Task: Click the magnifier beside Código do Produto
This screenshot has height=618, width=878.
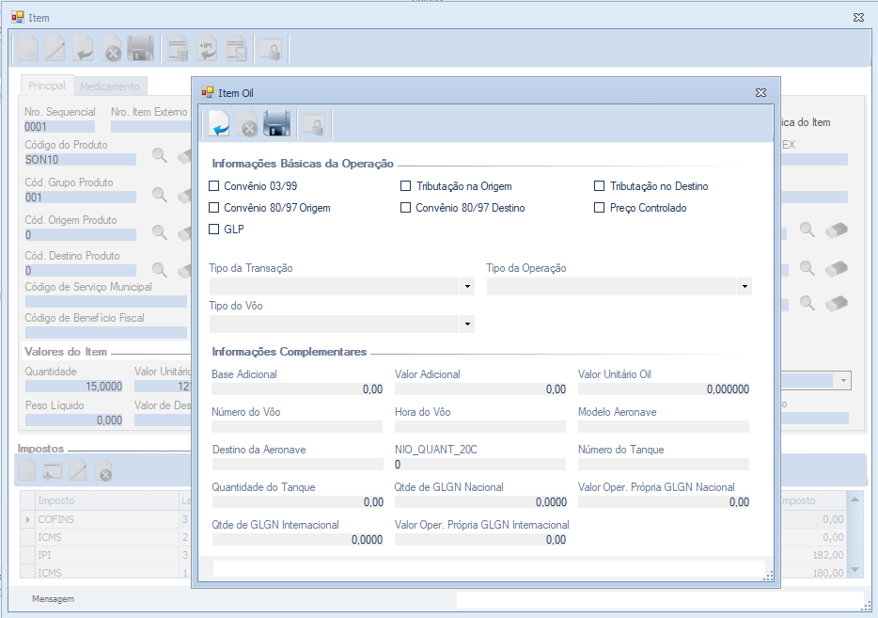Action: click(x=160, y=156)
